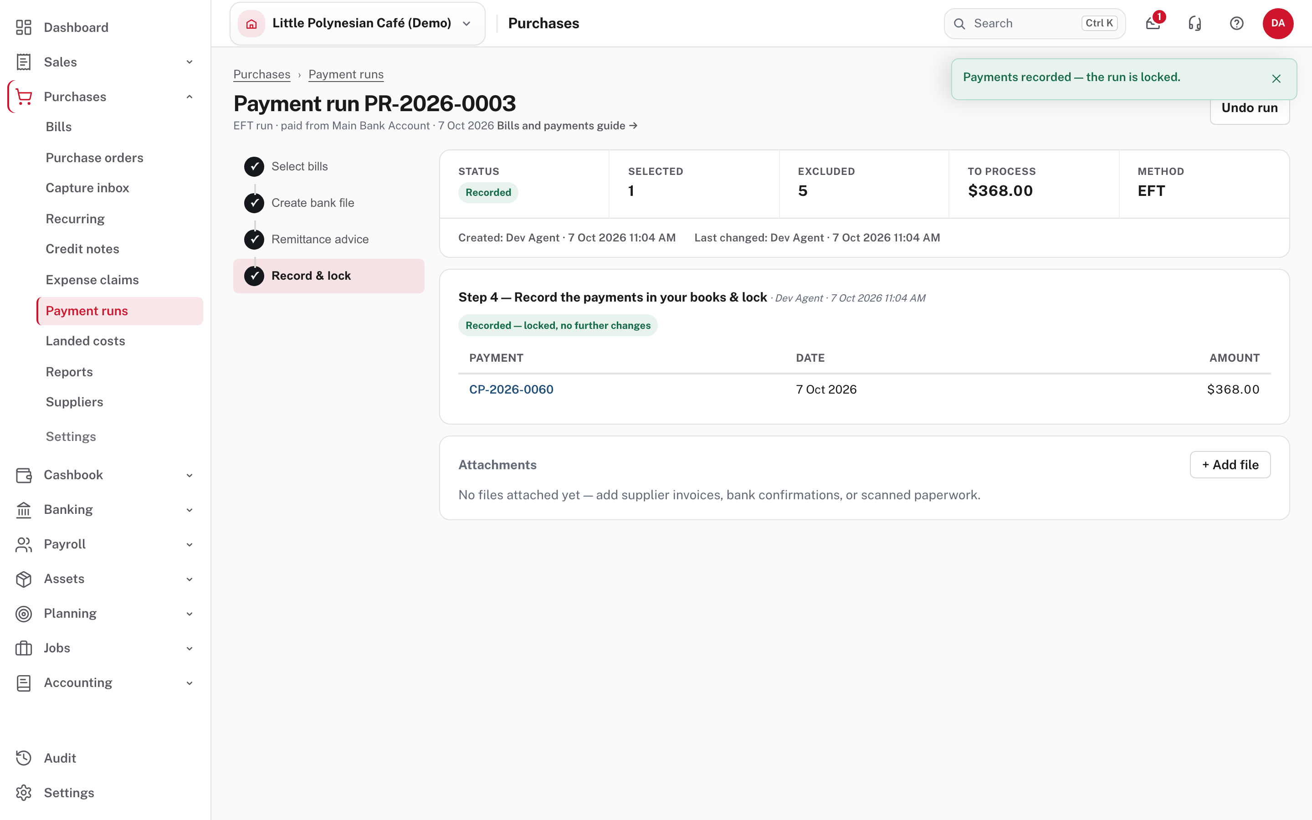Click the Payment runs breadcrumb

coord(346,74)
